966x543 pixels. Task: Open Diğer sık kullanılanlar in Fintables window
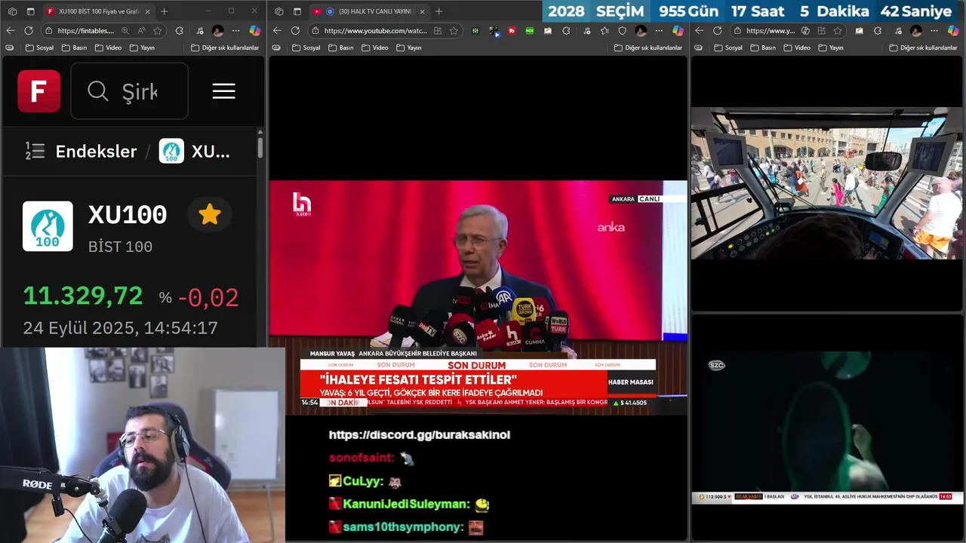[225, 48]
